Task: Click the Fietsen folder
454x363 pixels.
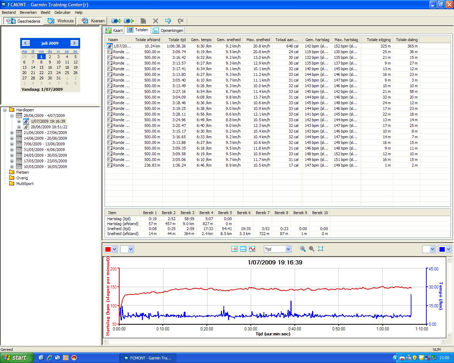Action: [23, 172]
